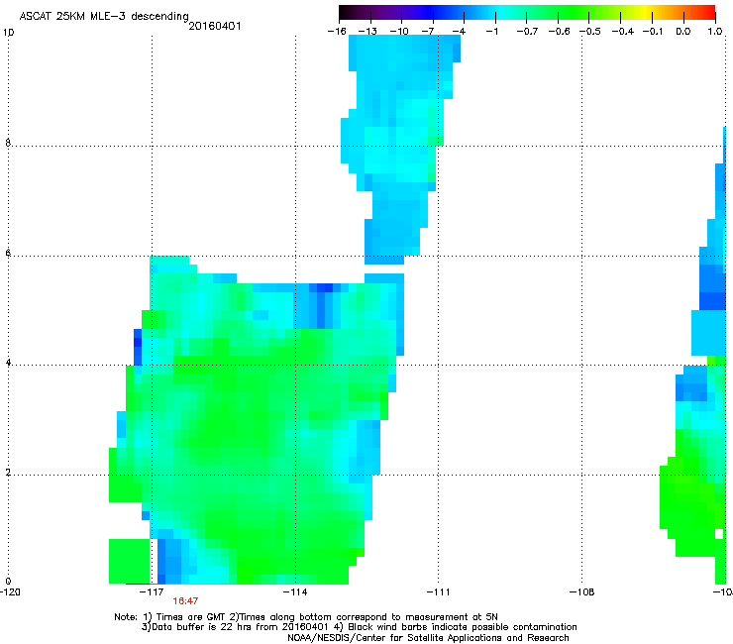Click the '-0.7' color scale label

coord(527,32)
